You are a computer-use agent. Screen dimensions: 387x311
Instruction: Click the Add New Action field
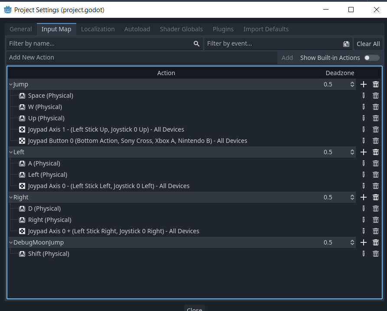(x=142, y=57)
